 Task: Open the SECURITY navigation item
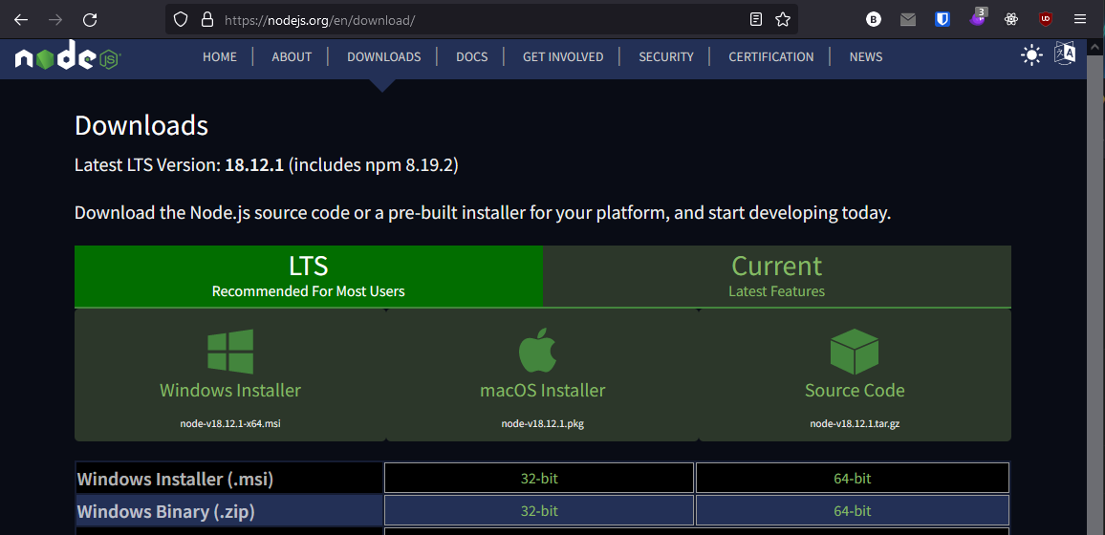coord(666,57)
